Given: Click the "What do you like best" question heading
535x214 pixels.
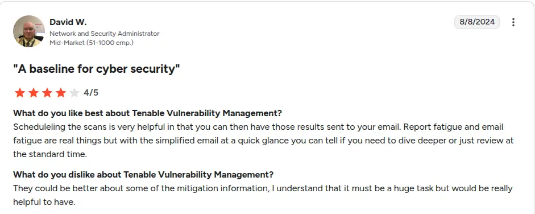Looking at the screenshot, I should point(147,113).
